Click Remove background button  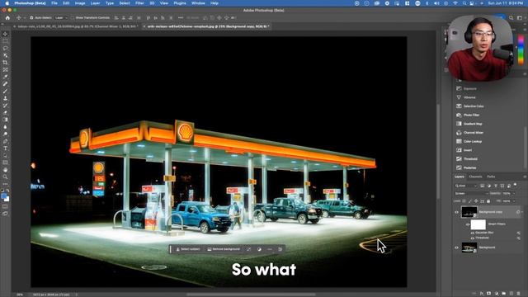click(224, 249)
